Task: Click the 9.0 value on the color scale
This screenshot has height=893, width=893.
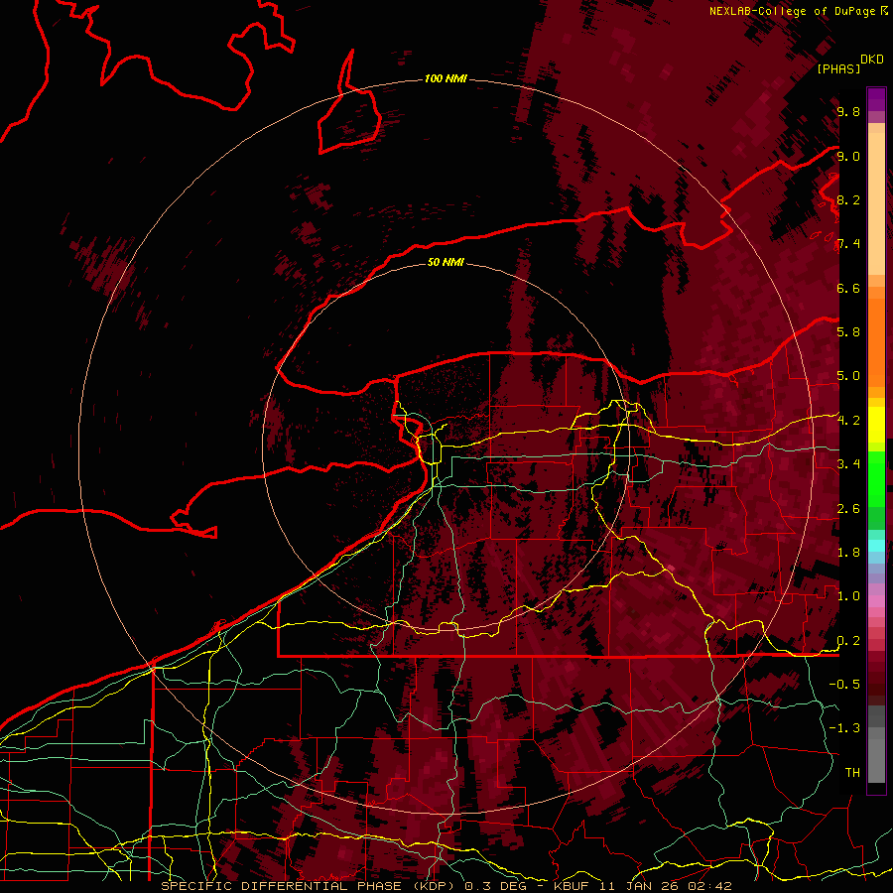Action: (848, 156)
